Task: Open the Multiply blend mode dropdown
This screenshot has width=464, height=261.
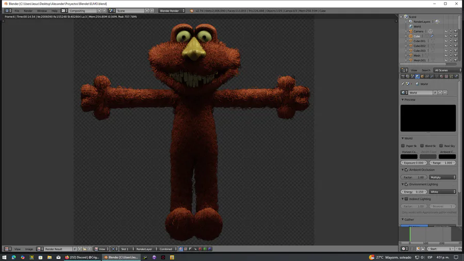Action: click(442, 177)
